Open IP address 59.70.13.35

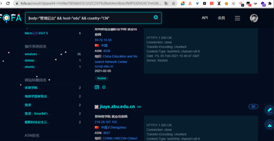[x=103, y=40]
